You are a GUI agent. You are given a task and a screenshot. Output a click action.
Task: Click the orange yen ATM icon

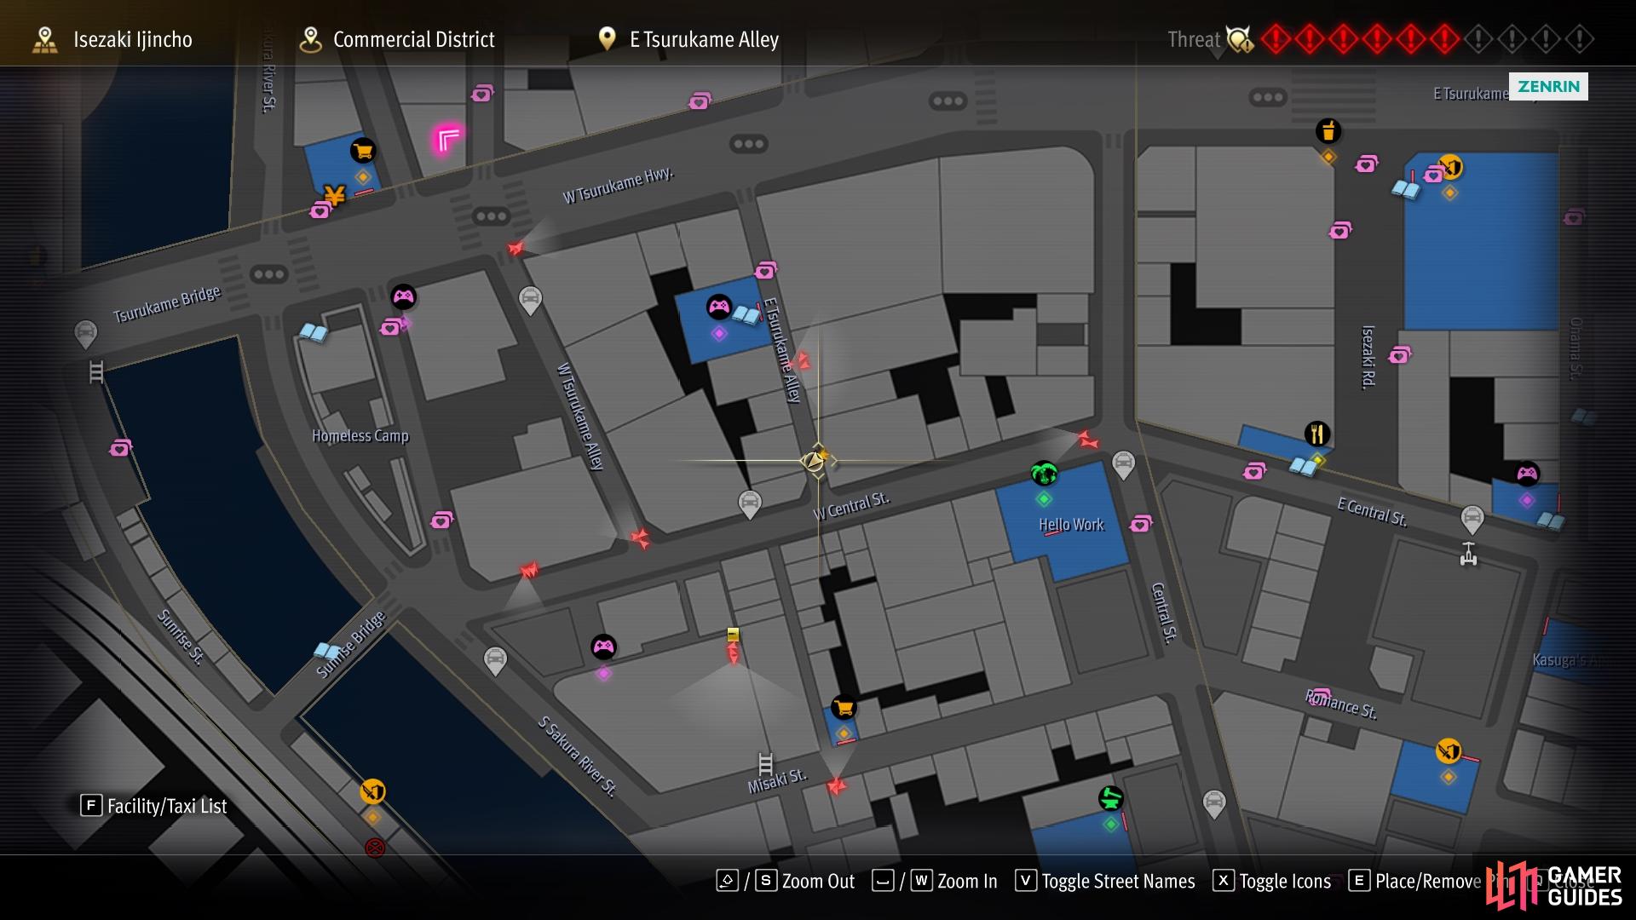pos(335,196)
